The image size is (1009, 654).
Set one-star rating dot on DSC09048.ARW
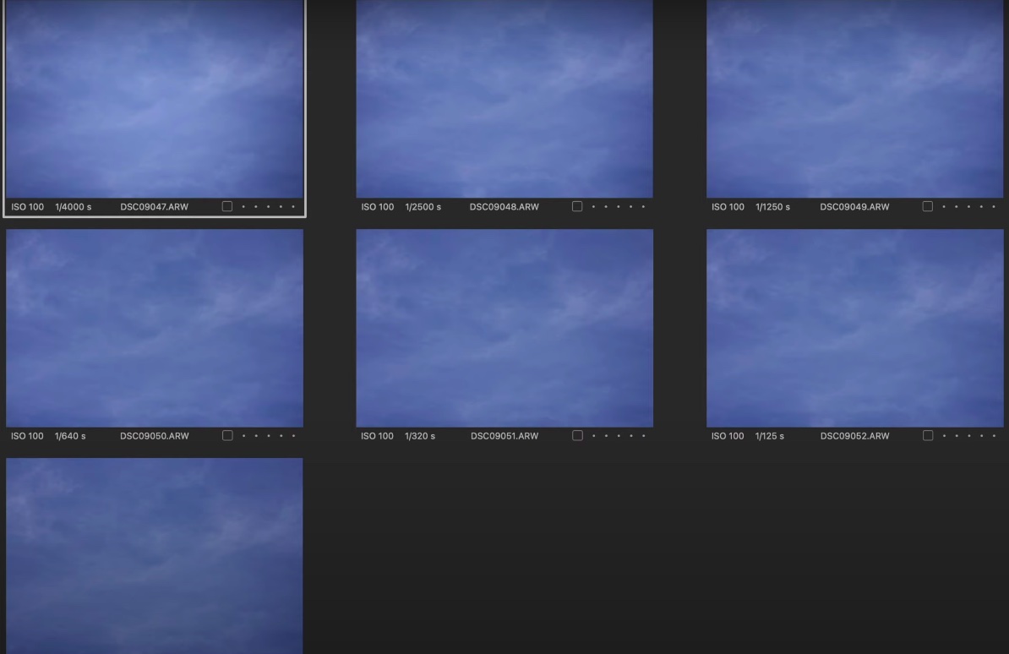tap(593, 207)
